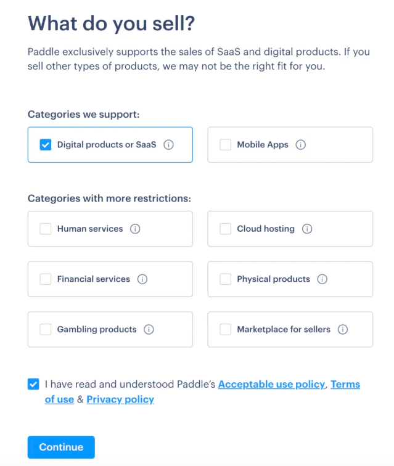
Task: Check the Mobile Apps checkbox
Action: click(226, 145)
